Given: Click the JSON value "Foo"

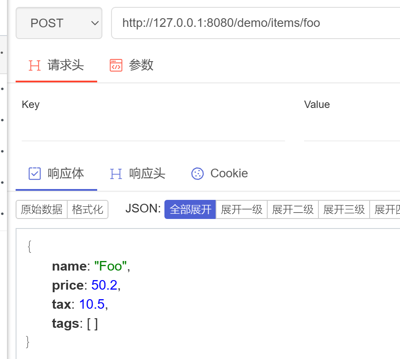Looking at the screenshot, I should (111, 266).
